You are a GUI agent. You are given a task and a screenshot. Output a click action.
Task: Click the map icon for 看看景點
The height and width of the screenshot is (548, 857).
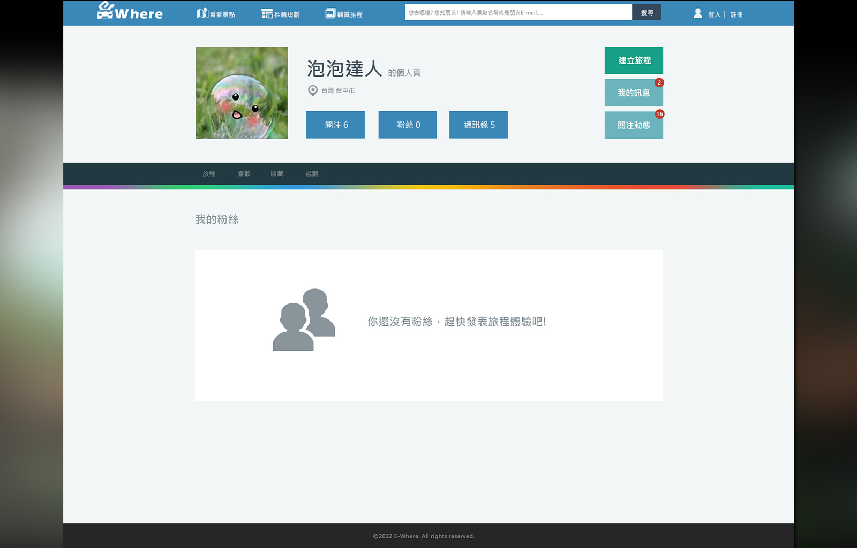(x=202, y=13)
